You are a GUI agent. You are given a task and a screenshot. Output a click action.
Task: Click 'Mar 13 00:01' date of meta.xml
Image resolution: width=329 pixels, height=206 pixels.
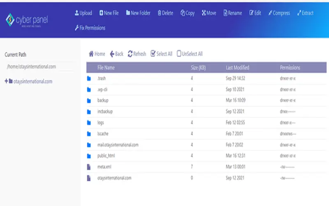[x=235, y=167]
